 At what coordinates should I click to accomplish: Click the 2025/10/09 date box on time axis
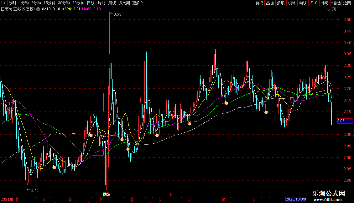(x=296, y=199)
